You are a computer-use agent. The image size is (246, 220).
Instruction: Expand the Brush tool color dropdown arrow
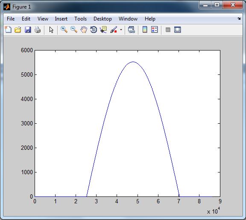pyautogui.click(x=121, y=30)
